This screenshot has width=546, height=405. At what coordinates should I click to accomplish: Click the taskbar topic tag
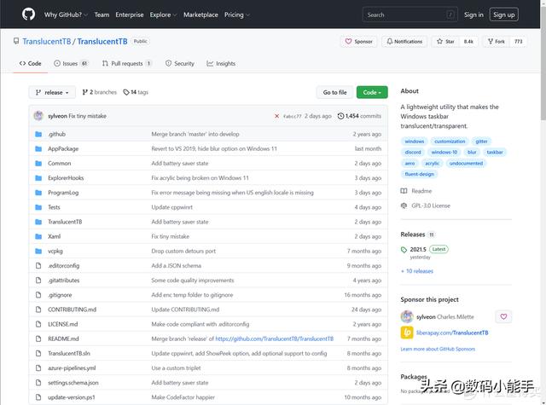(x=495, y=153)
